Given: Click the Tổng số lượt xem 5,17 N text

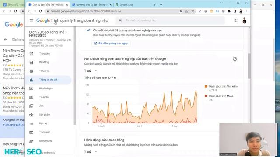Looking at the screenshot, I should pos(100,78).
